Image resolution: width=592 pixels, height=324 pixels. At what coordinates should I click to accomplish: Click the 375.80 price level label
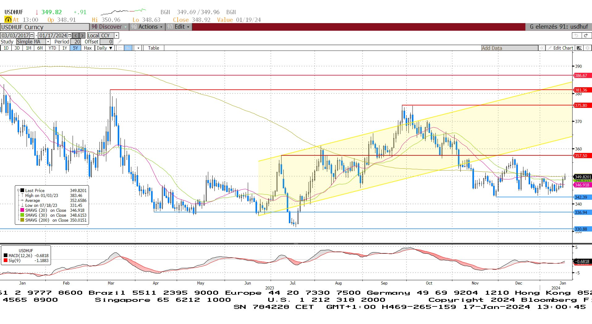click(582, 105)
